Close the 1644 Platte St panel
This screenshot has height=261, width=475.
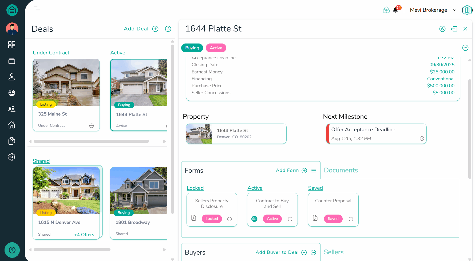[x=465, y=29]
